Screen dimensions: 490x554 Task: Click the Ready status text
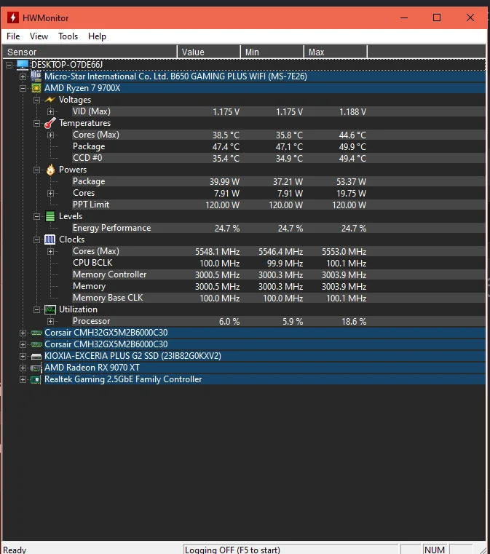[15, 550]
